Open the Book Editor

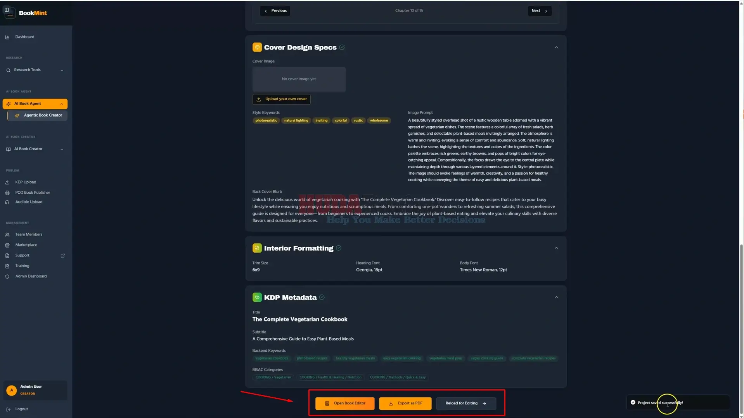coord(345,403)
